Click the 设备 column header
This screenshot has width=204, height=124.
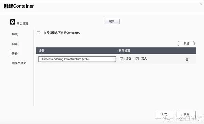tap(41, 51)
